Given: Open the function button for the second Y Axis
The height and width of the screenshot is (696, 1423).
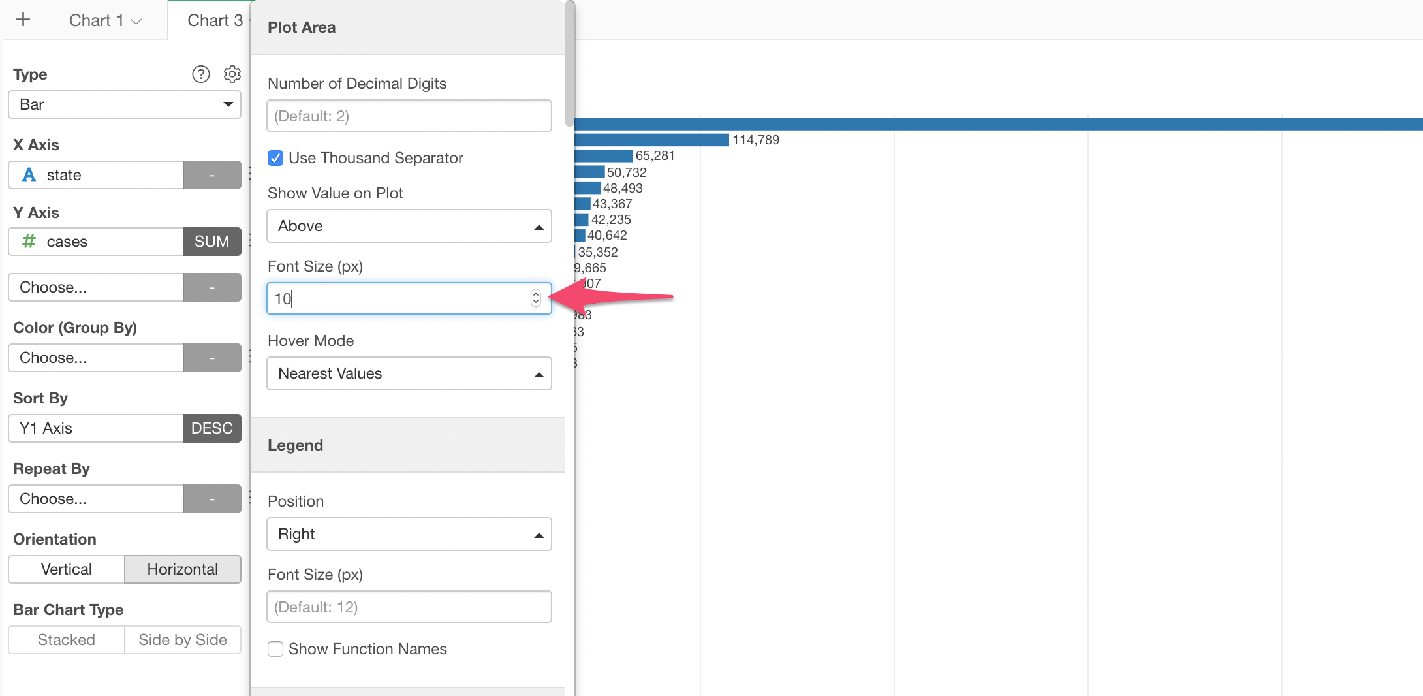Looking at the screenshot, I should tap(212, 287).
